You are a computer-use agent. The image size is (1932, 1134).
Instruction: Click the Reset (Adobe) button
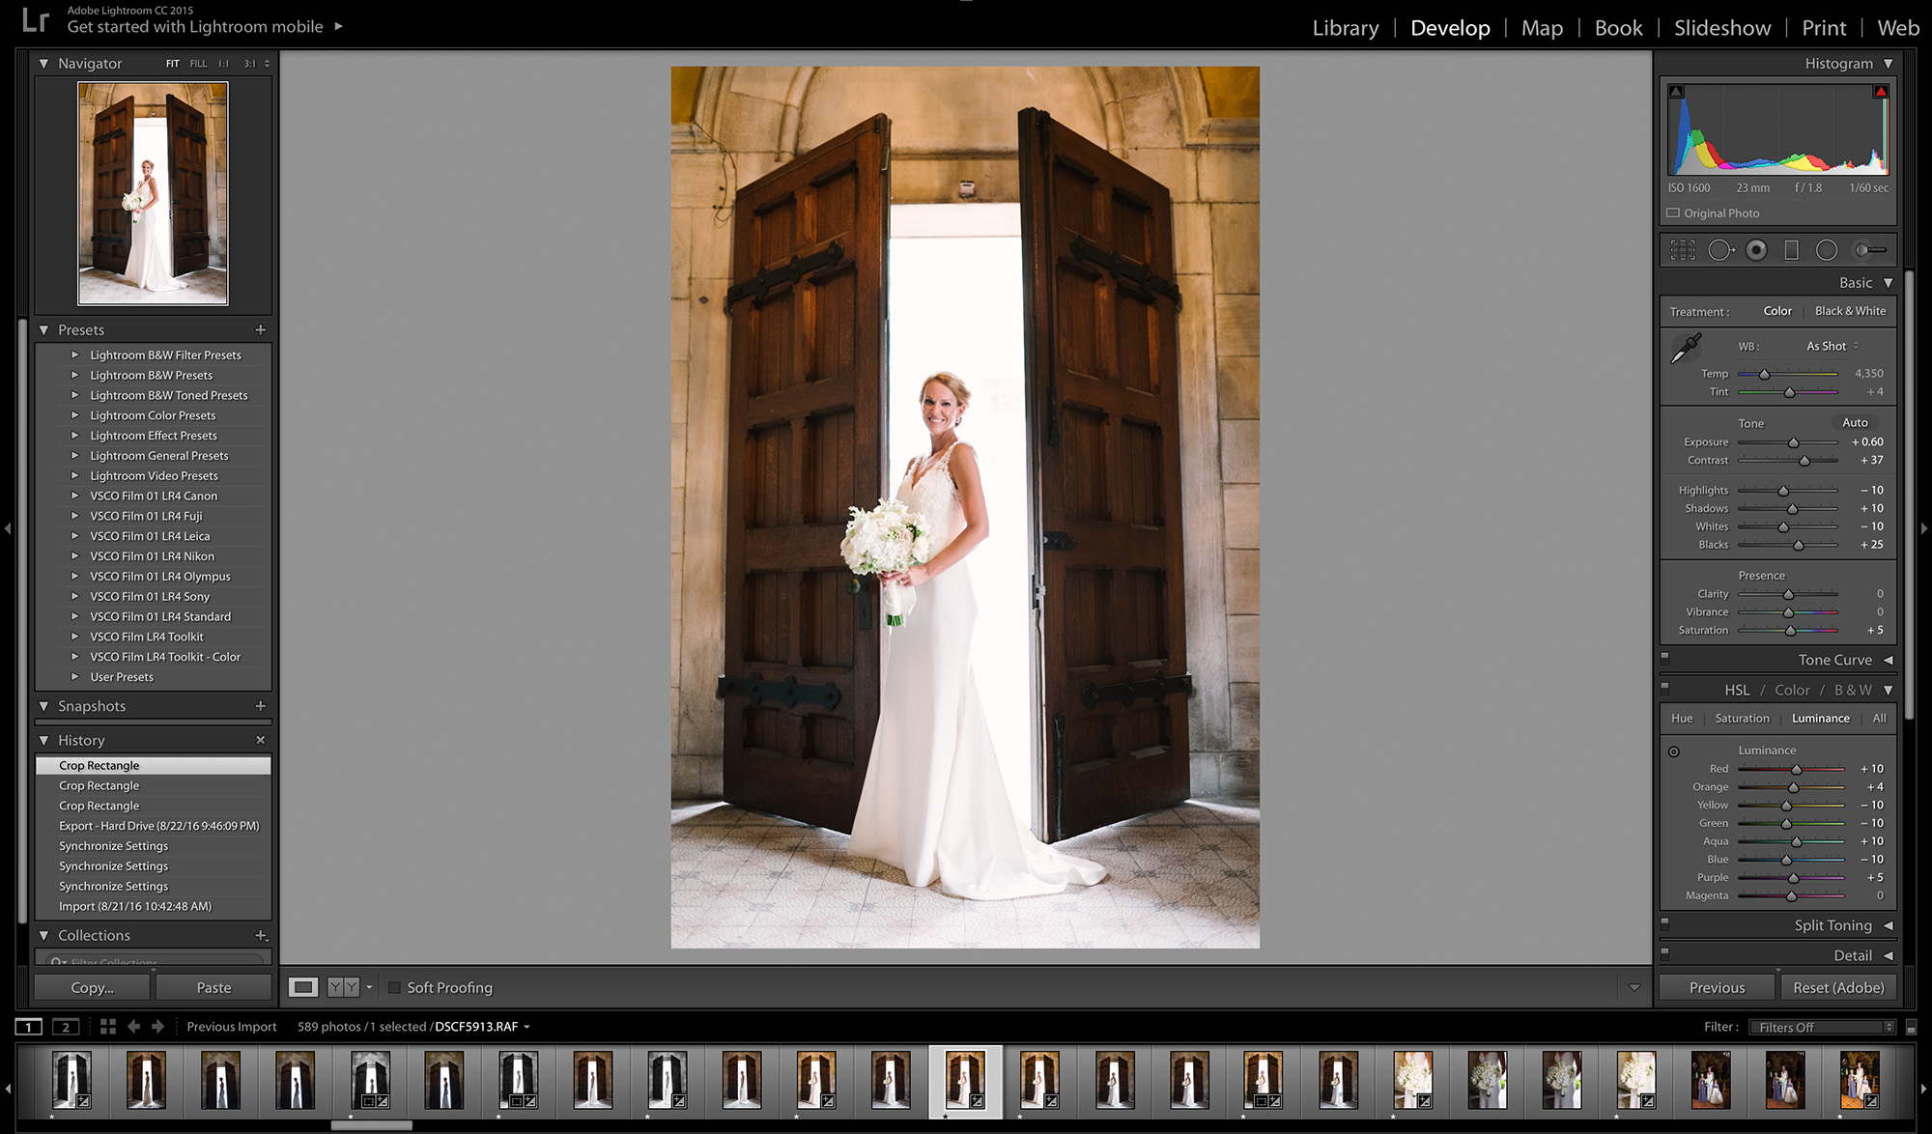click(x=1838, y=987)
